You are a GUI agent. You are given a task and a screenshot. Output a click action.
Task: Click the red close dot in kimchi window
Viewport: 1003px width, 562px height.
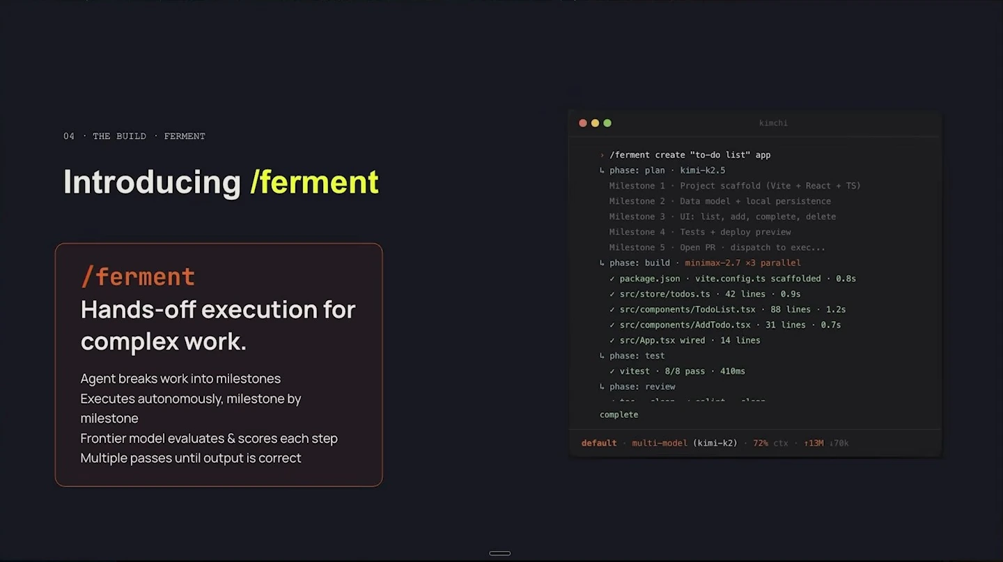click(x=583, y=123)
